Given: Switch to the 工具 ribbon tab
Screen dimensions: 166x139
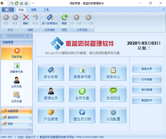Looking at the screenshot, I should (46, 10).
